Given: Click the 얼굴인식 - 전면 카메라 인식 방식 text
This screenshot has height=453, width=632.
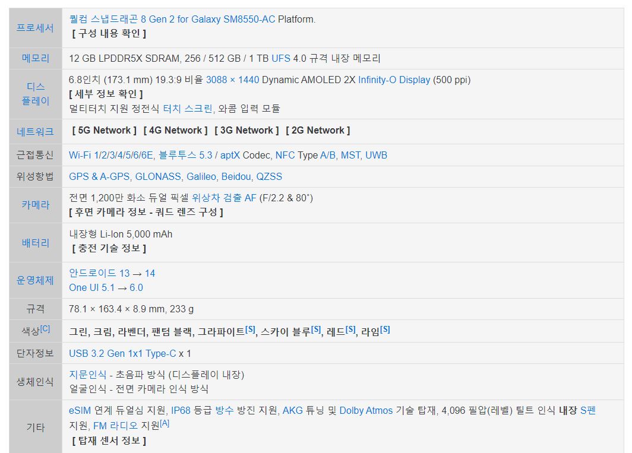Looking at the screenshot, I should point(138,389).
